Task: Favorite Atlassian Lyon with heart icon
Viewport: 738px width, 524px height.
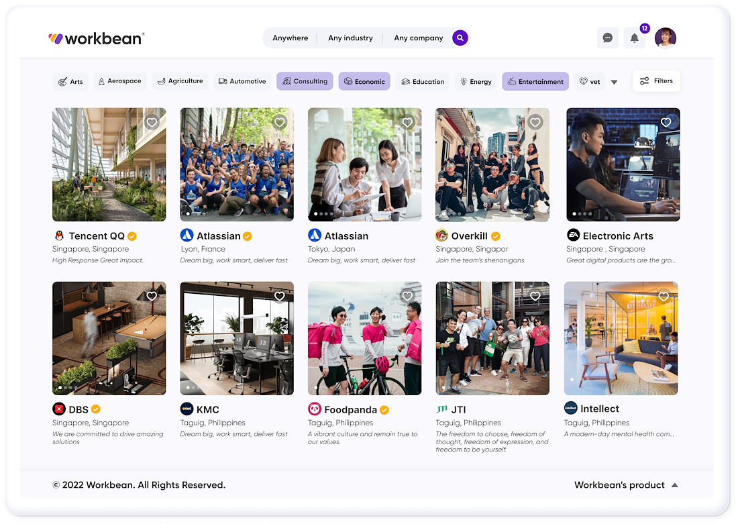Action: coord(280,122)
